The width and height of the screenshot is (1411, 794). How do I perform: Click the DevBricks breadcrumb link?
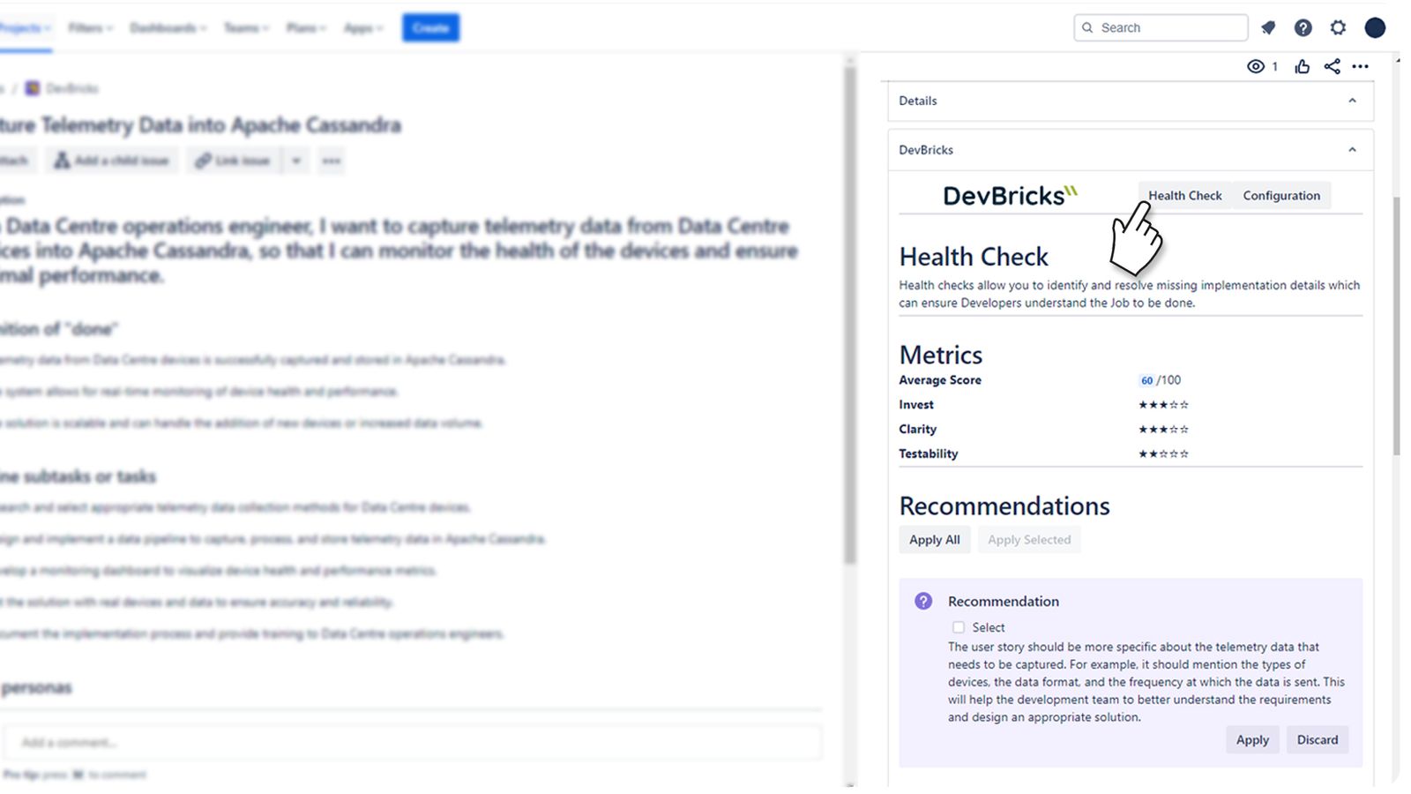tap(72, 88)
